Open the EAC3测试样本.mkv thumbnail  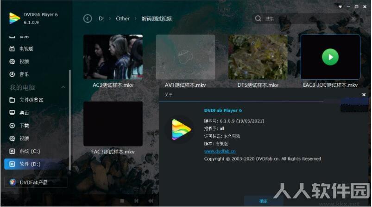[113, 124]
